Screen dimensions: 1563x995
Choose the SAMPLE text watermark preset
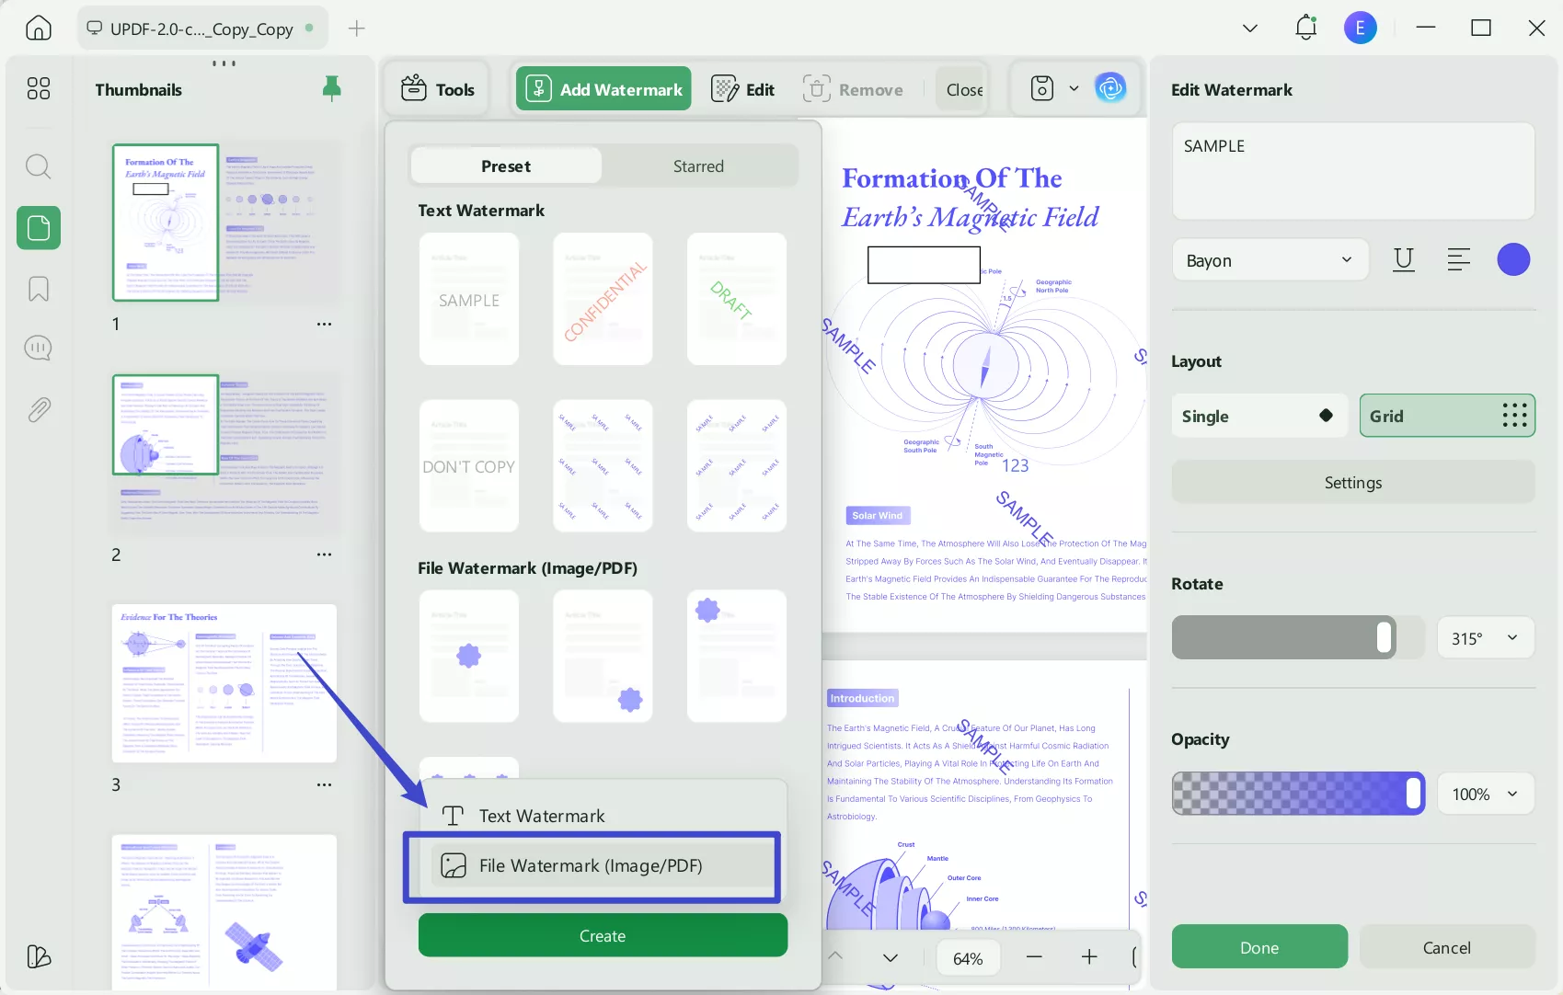click(469, 299)
